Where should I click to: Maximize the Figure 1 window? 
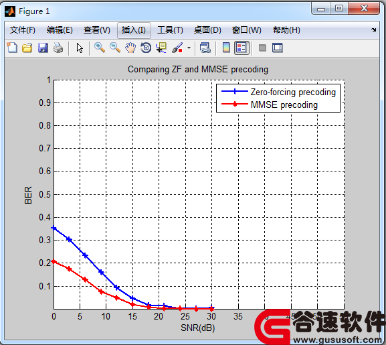[x=339, y=9]
